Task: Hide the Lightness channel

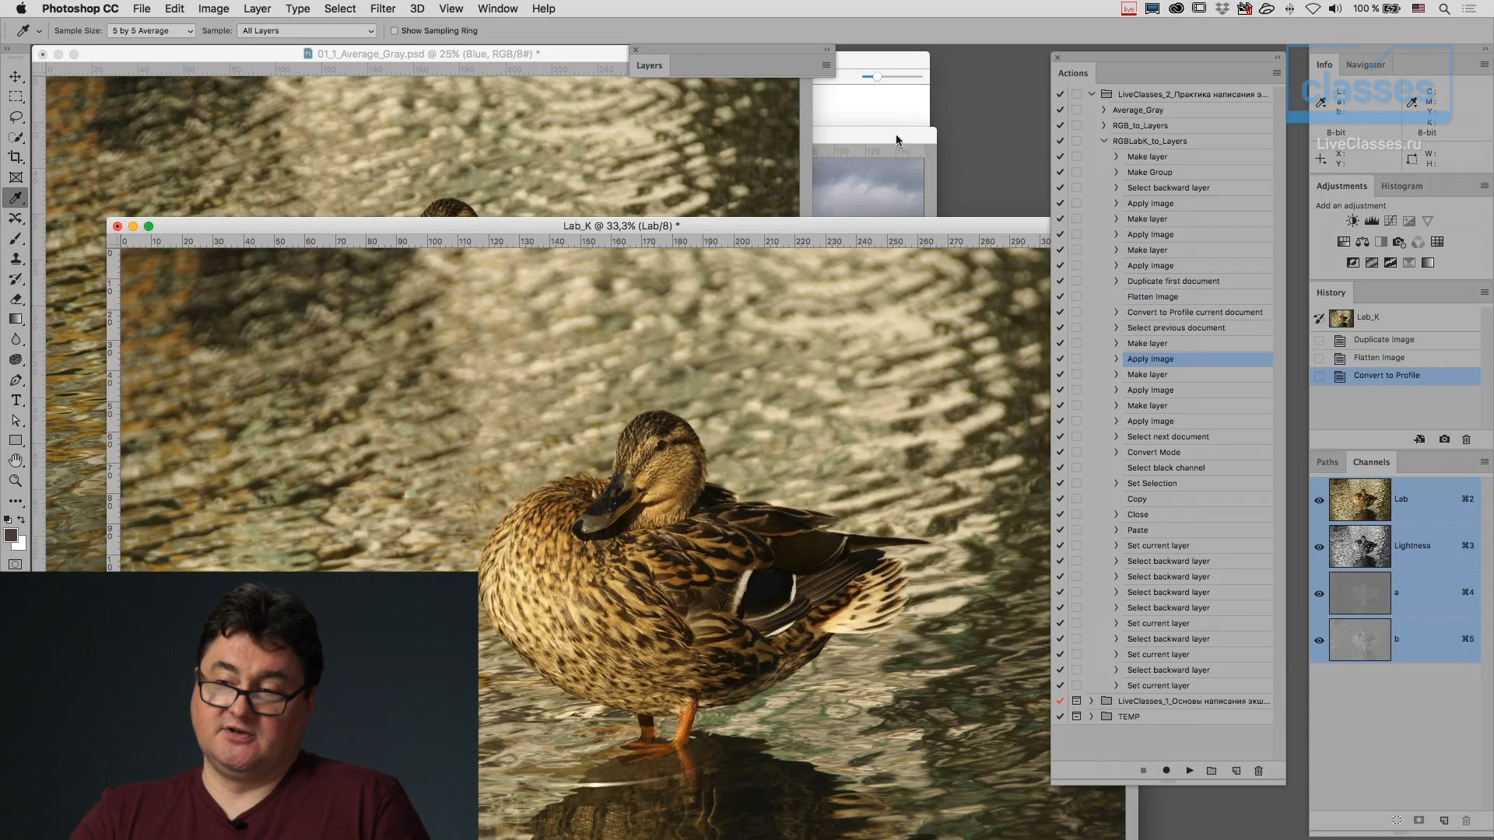Action: (1319, 547)
